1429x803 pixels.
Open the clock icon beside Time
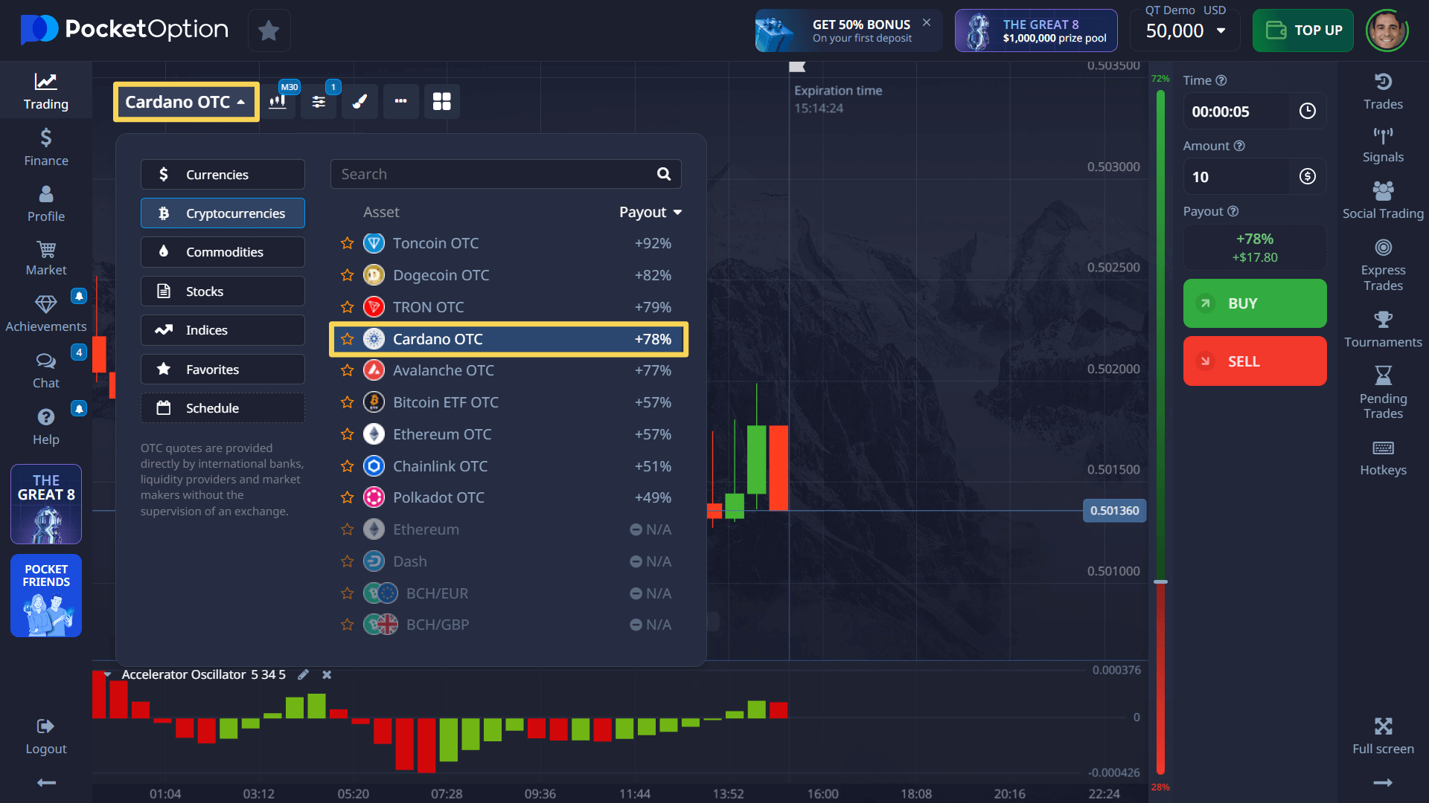click(x=1307, y=112)
